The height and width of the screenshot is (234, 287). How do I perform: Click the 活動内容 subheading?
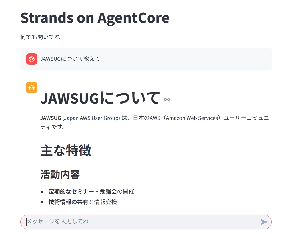60,174
